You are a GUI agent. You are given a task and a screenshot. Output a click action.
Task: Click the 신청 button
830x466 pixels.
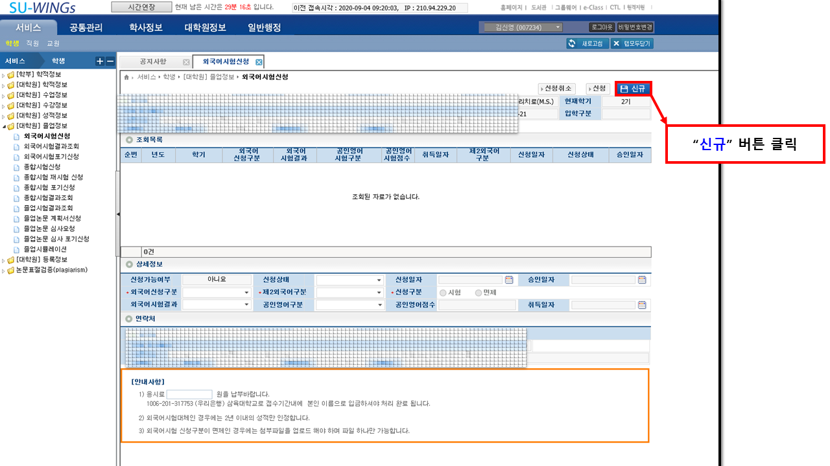click(597, 89)
